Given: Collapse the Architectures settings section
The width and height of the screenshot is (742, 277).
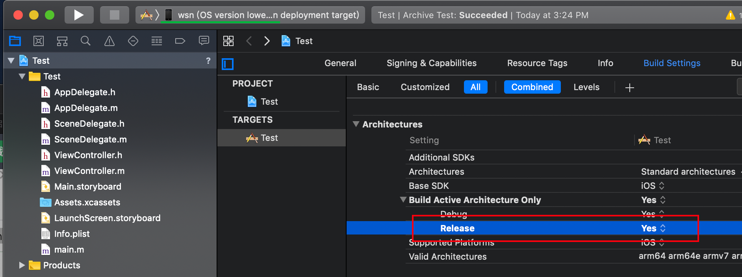Looking at the screenshot, I should (x=356, y=124).
